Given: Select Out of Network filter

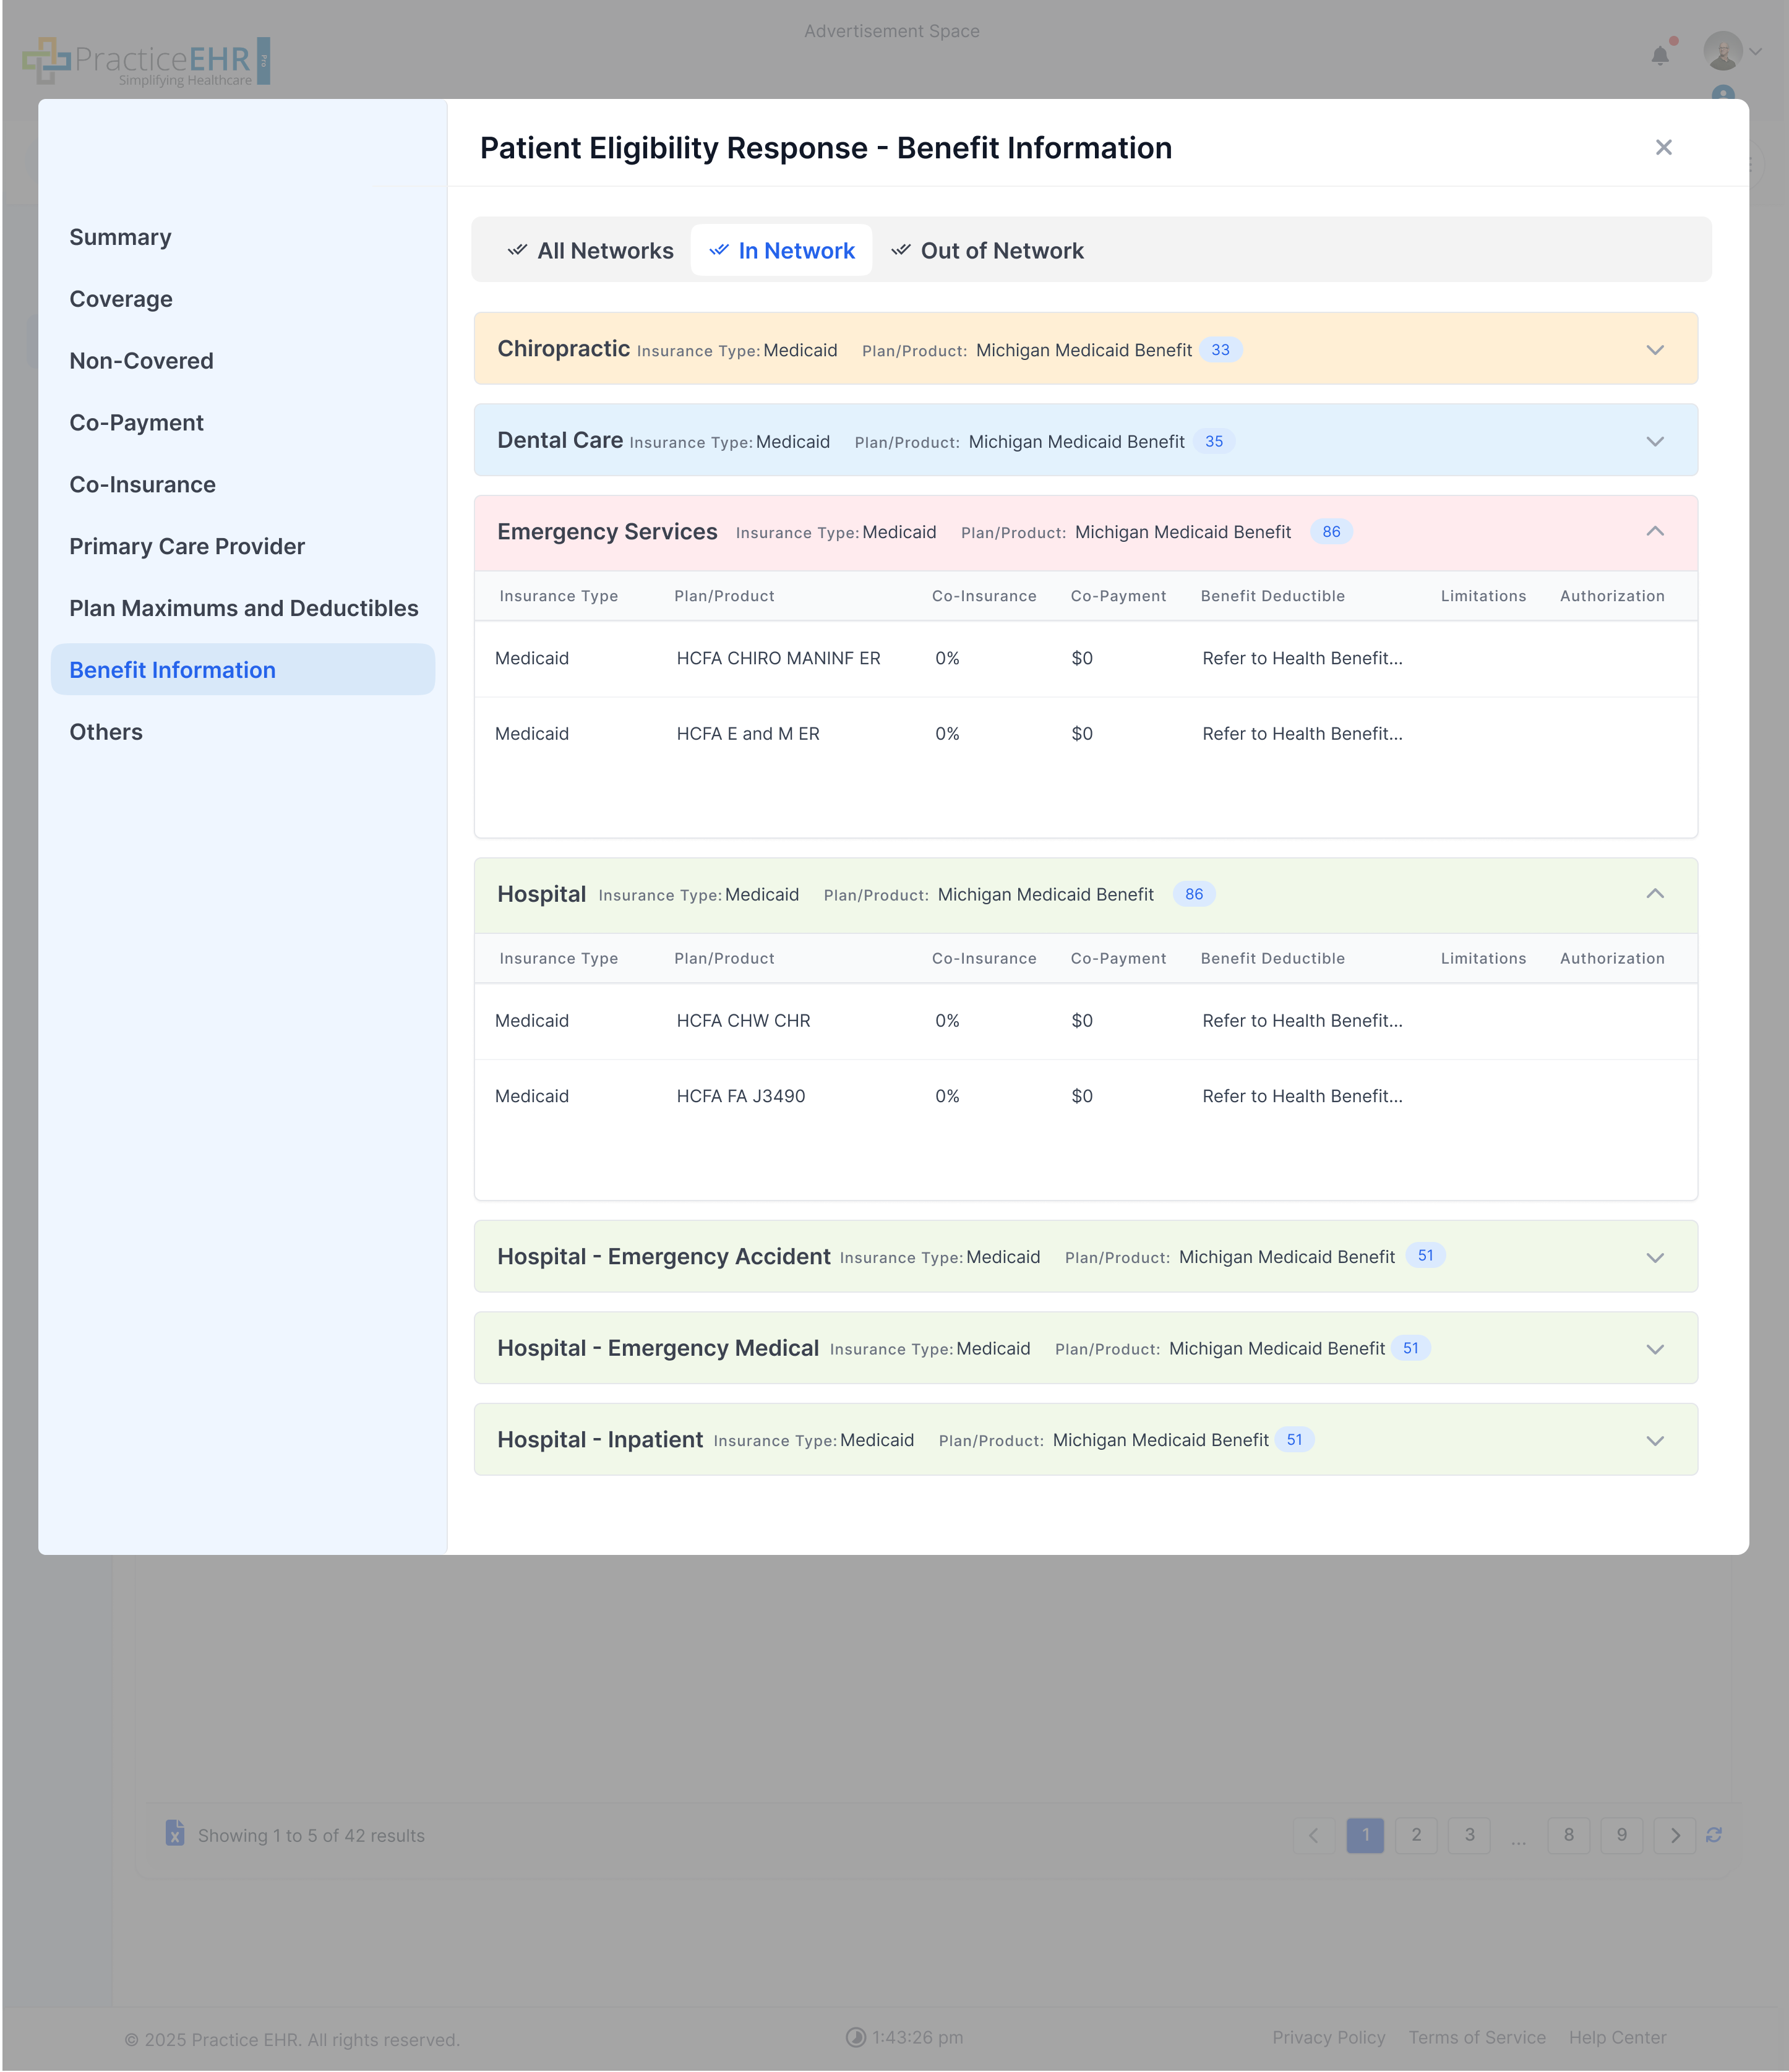Looking at the screenshot, I should 987,251.
